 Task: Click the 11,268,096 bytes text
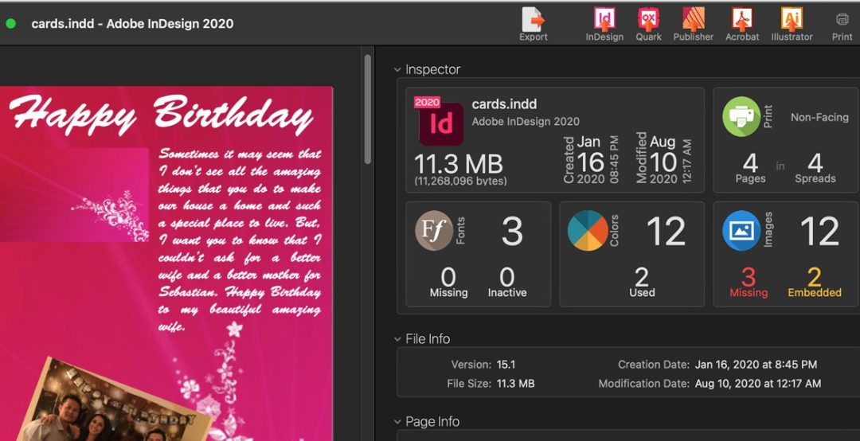pyautogui.click(x=461, y=181)
